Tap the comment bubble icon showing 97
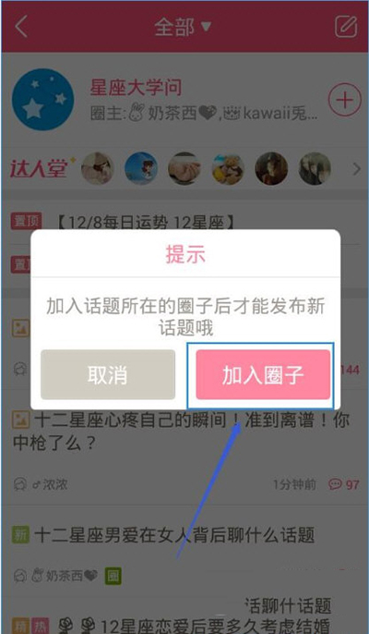This screenshot has width=369, height=634. tap(335, 484)
